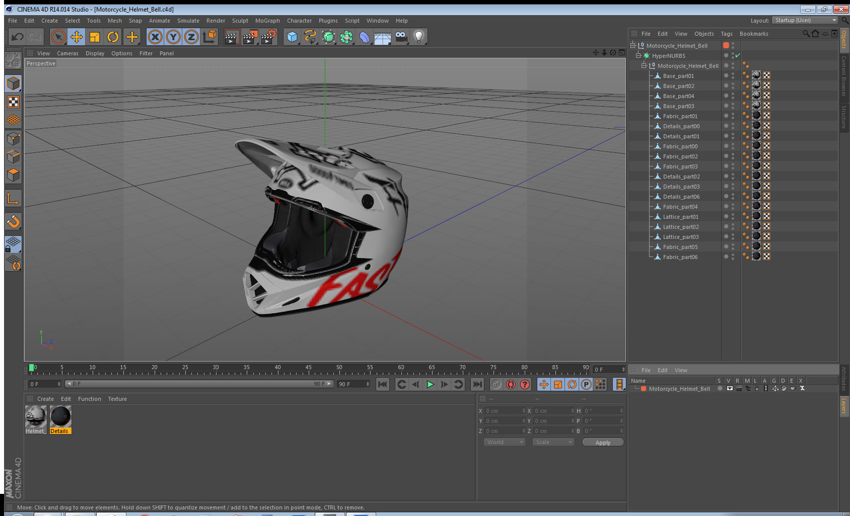
Task: Render to Picture Viewer
Action: [250, 37]
